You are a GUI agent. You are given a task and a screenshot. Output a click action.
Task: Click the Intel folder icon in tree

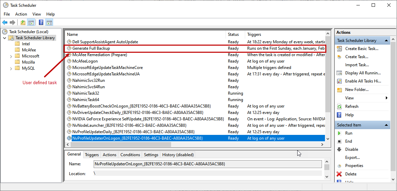click(x=17, y=44)
